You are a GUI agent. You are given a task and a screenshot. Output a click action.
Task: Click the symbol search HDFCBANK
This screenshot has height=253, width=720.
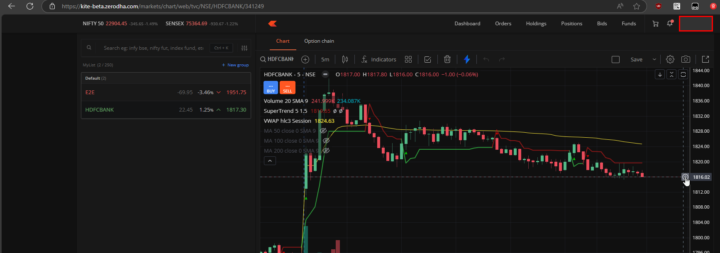coord(277,59)
